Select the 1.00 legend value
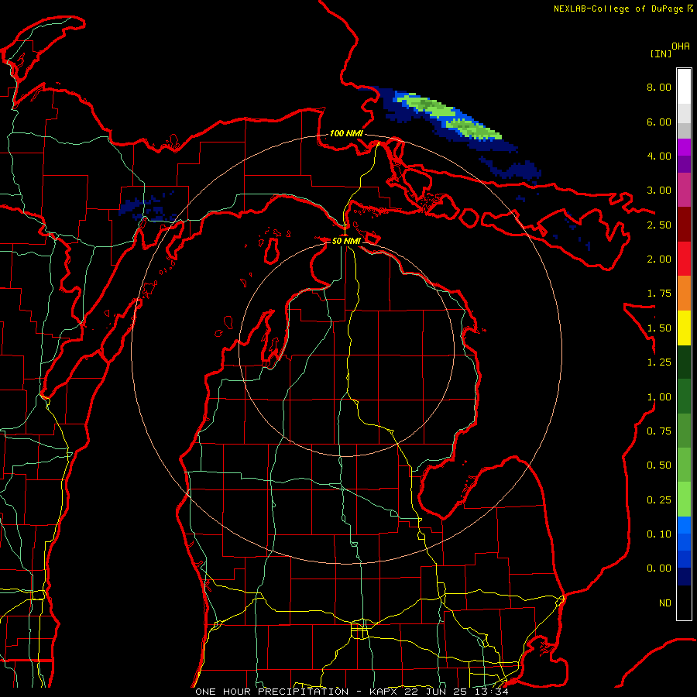Image resolution: width=697 pixels, height=697 pixels. point(659,397)
